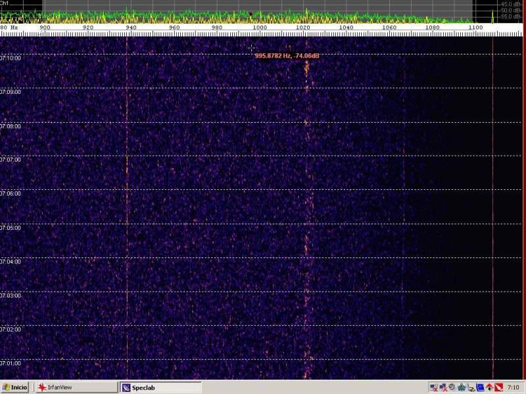The width and height of the screenshot is (526, 394).
Task: Open the red square tray icon beside clock
Action: (x=498, y=387)
